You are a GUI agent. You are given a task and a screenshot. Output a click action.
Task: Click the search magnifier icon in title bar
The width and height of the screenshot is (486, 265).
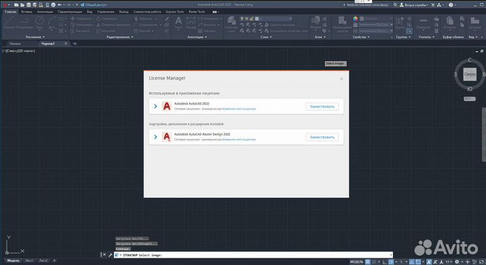tap(395, 5)
